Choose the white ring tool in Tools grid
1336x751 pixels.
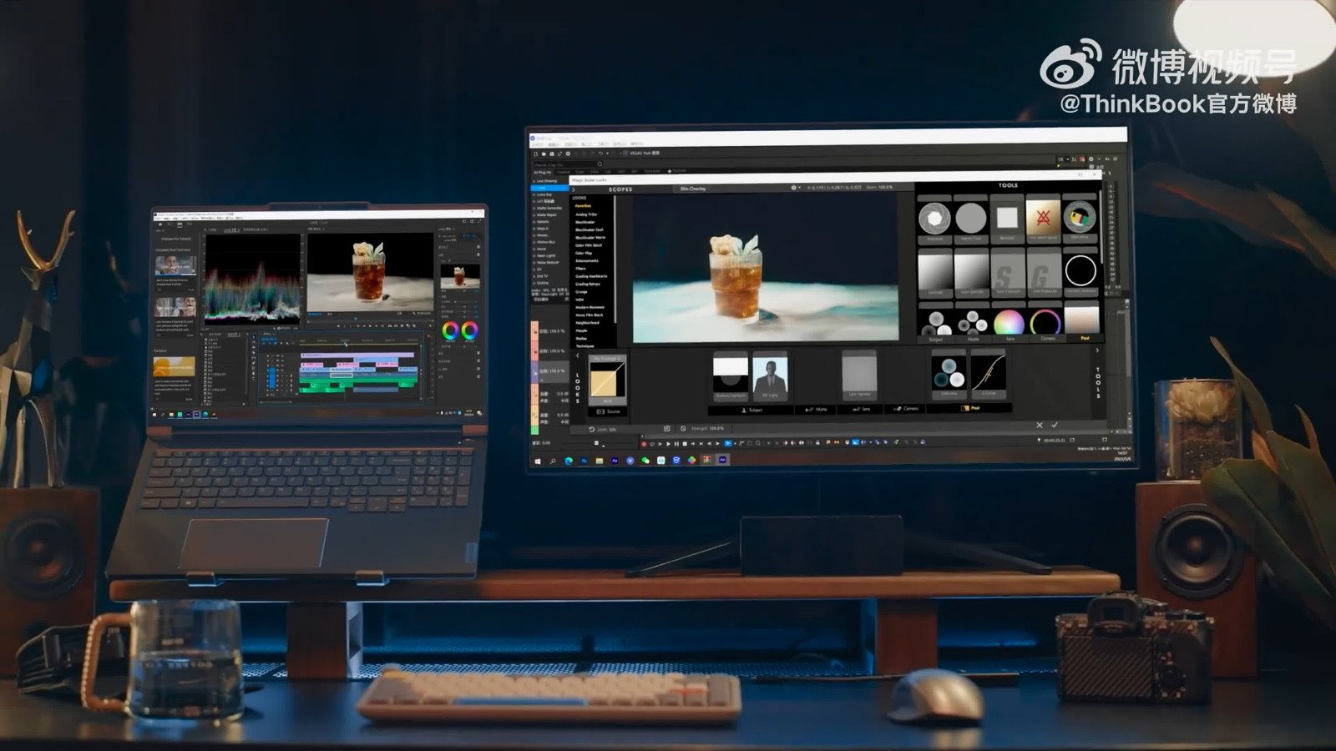click(1080, 271)
